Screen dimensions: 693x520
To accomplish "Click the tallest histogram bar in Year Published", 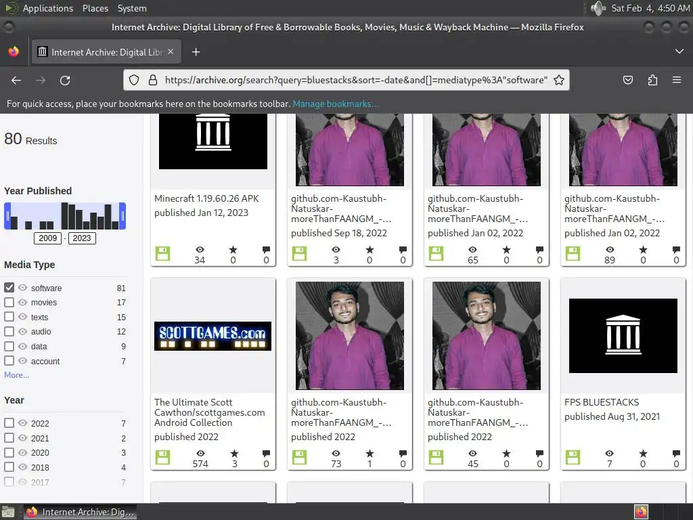I will (x=64, y=216).
